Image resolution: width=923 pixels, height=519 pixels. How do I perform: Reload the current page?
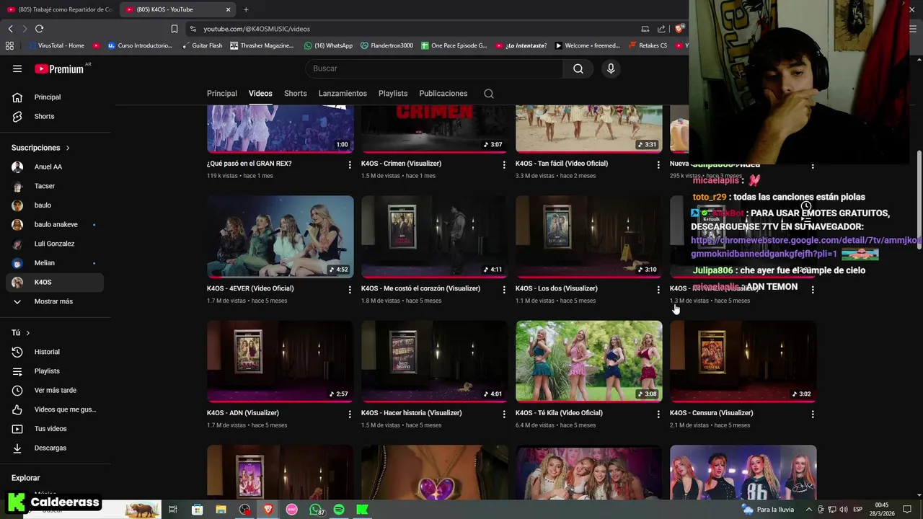click(39, 29)
